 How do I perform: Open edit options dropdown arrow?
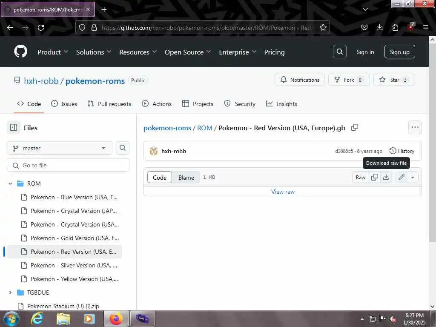click(413, 178)
